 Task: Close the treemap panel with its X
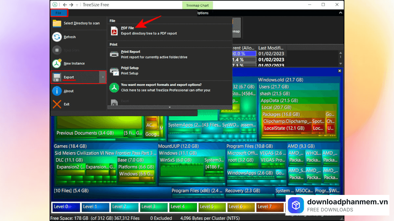pyautogui.click(x=340, y=71)
